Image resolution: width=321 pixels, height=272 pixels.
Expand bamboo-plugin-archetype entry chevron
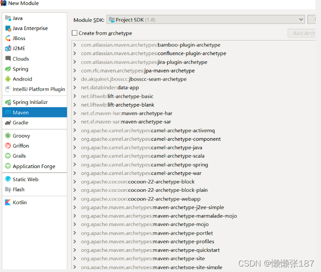(75, 45)
